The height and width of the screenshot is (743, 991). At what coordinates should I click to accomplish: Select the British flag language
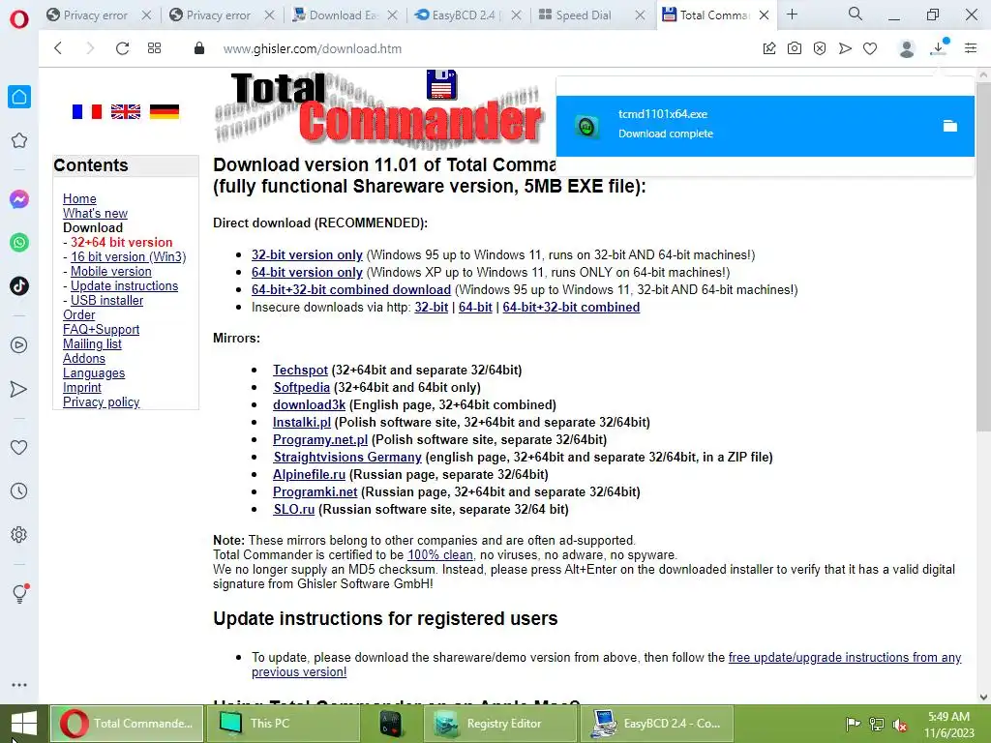pos(126,112)
